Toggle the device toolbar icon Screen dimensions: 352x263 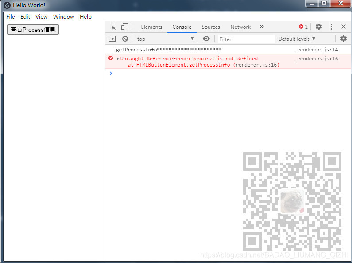[124, 27]
